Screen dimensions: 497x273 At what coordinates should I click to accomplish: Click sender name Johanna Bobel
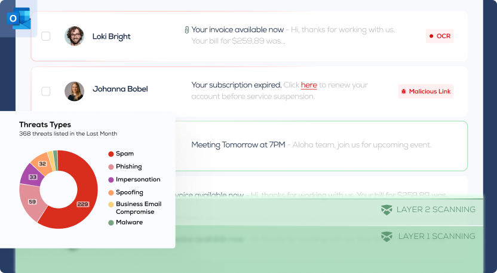120,89
